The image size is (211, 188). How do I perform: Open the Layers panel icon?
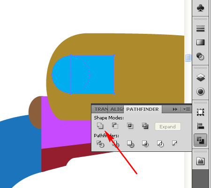point(201,78)
